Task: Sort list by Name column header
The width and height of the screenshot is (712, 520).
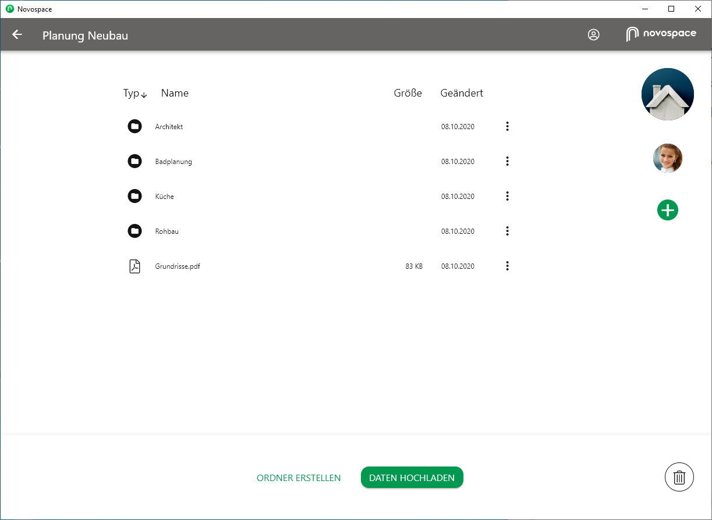Action: coord(175,93)
